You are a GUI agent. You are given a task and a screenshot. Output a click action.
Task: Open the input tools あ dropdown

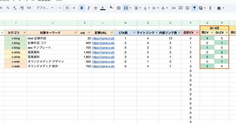[x=221, y=8]
